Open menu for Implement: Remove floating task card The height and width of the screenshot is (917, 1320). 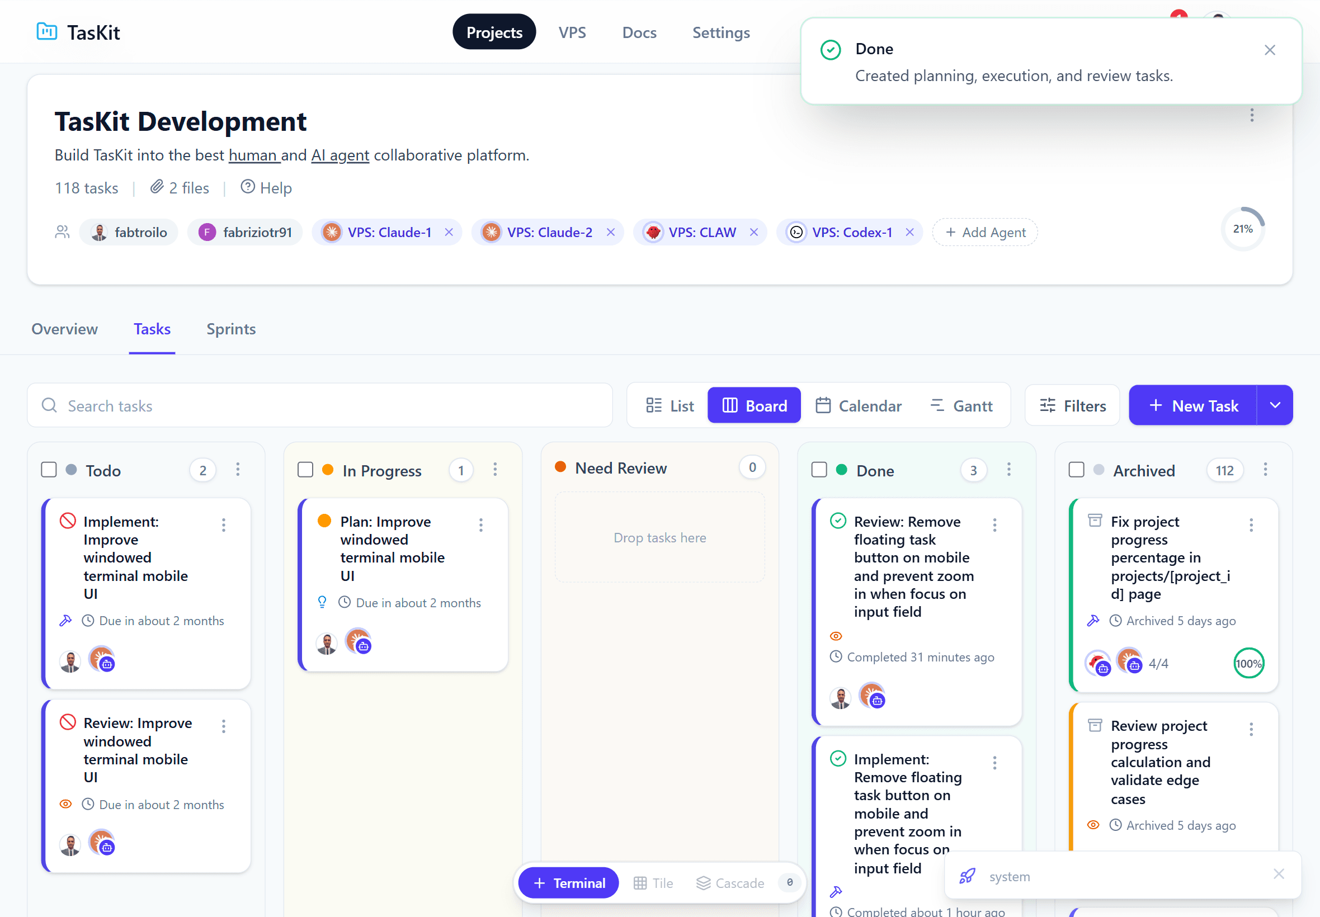(994, 763)
